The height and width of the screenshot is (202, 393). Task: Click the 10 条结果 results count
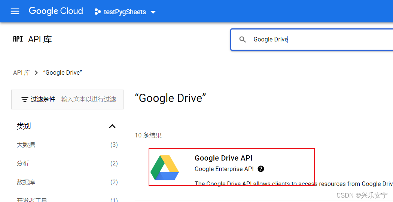coord(148,135)
